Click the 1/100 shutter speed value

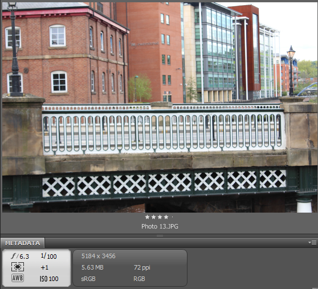[x=48, y=256]
